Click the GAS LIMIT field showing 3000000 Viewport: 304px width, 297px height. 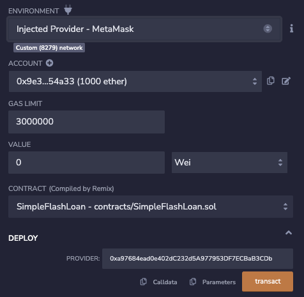coord(86,122)
